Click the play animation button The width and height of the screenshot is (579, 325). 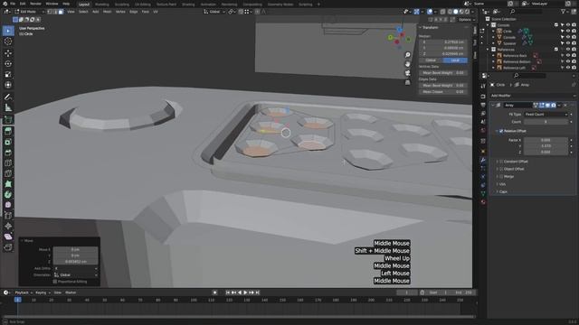(245, 292)
